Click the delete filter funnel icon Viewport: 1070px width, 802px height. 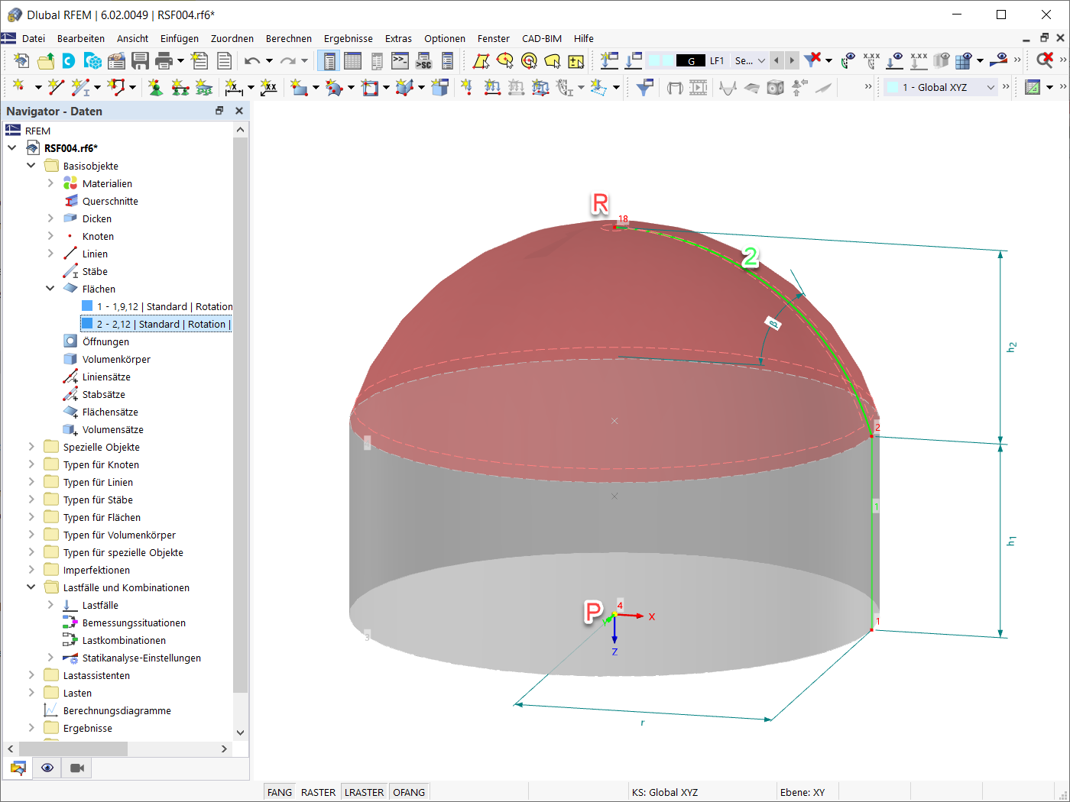point(813,60)
